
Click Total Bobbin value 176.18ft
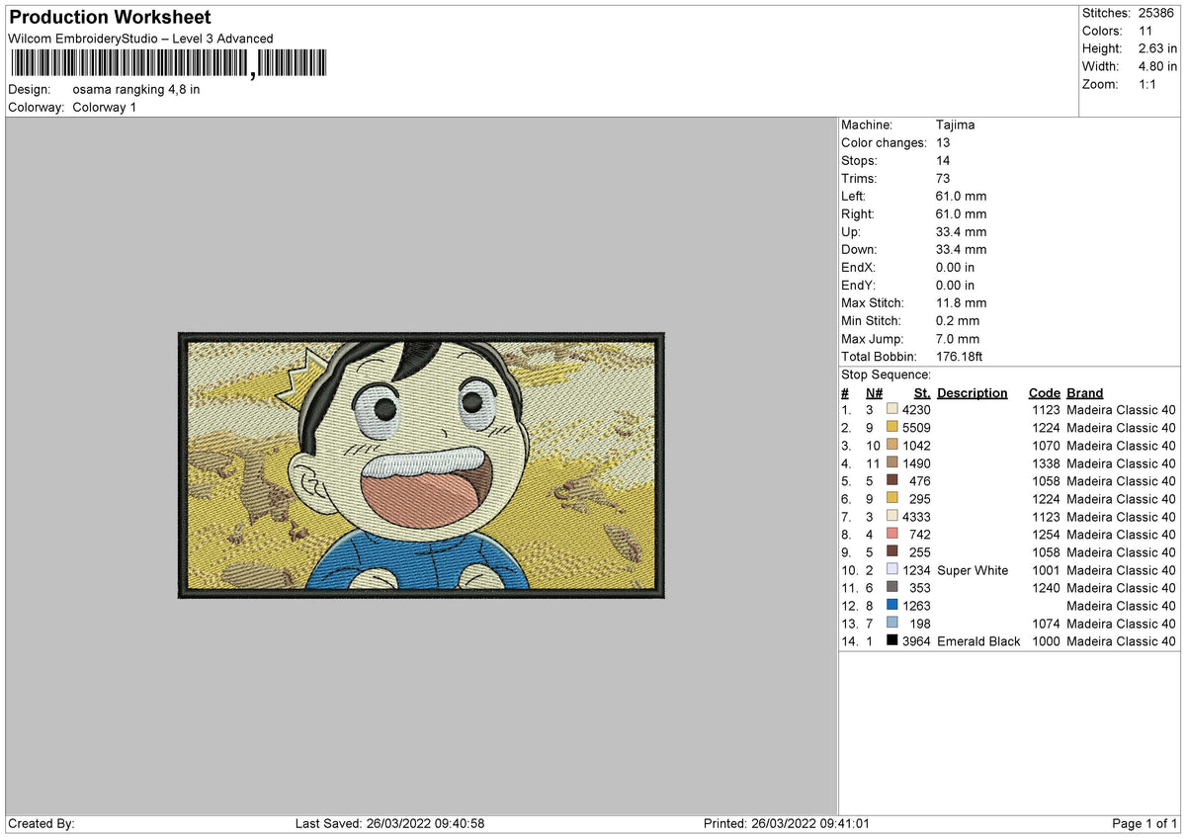point(959,357)
